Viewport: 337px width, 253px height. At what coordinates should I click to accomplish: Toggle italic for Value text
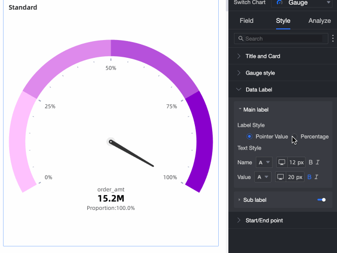[x=316, y=177]
